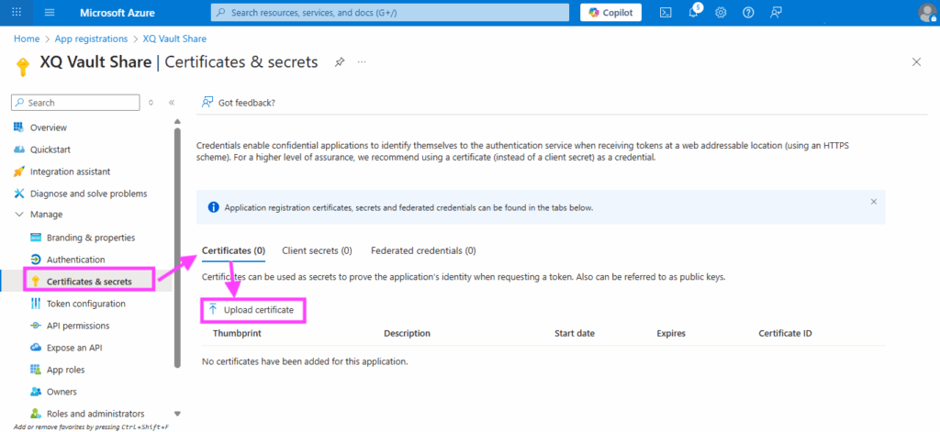This screenshot has height=432, width=940.
Task: Click the user account avatar
Action: tap(926, 12)
